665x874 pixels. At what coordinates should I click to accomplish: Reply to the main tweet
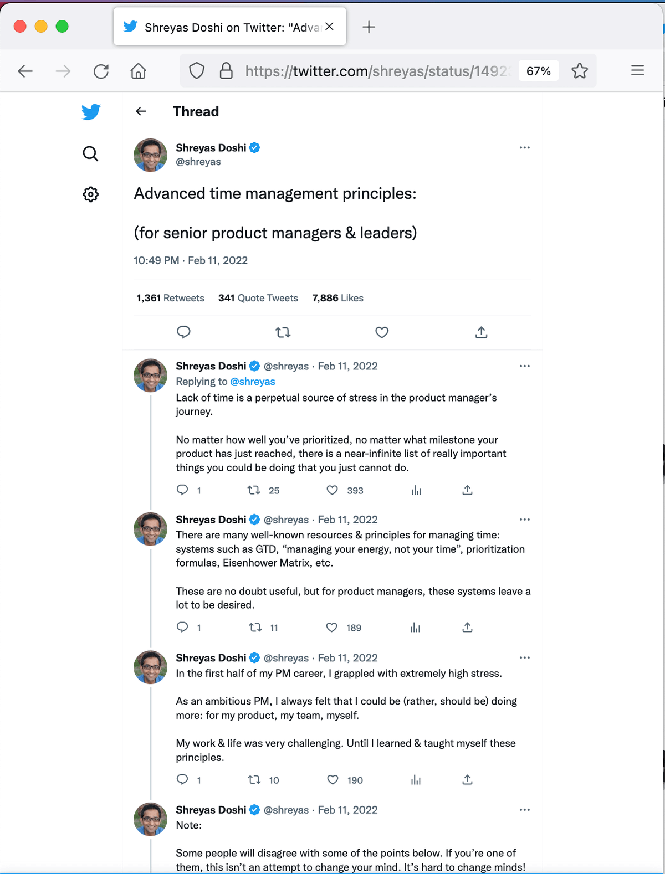coord(183,332)
